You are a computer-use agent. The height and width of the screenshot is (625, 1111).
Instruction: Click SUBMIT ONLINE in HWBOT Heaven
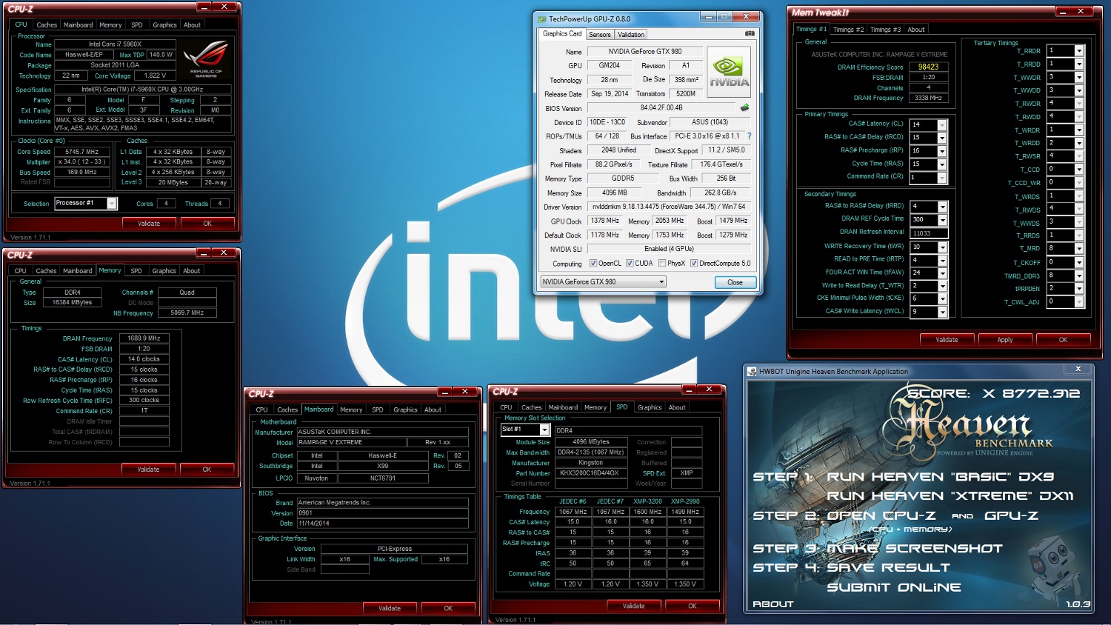click(894, 587)
